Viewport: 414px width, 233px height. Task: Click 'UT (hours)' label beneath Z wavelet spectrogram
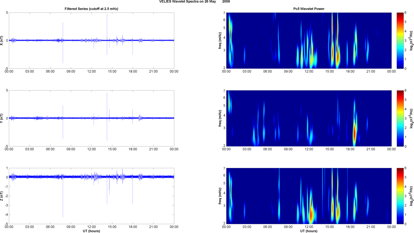tap(309, 231)
